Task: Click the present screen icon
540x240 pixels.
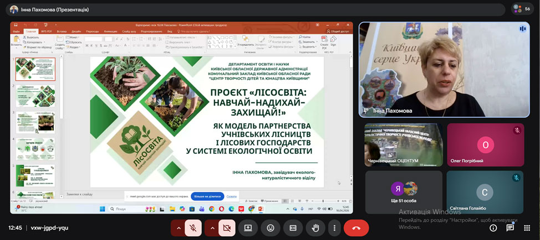Action: coord(248,227)
